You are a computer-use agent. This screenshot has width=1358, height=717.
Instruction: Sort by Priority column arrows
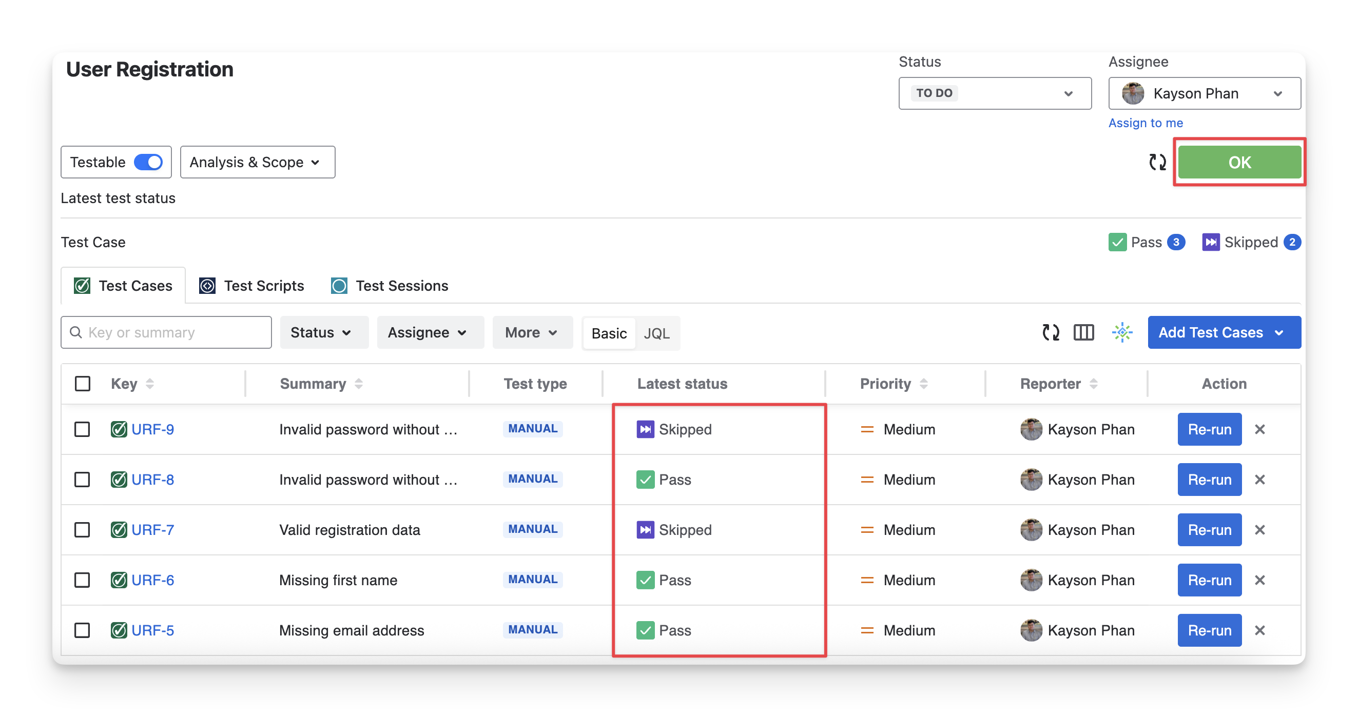pyautogui.click(x=923, y=384)
